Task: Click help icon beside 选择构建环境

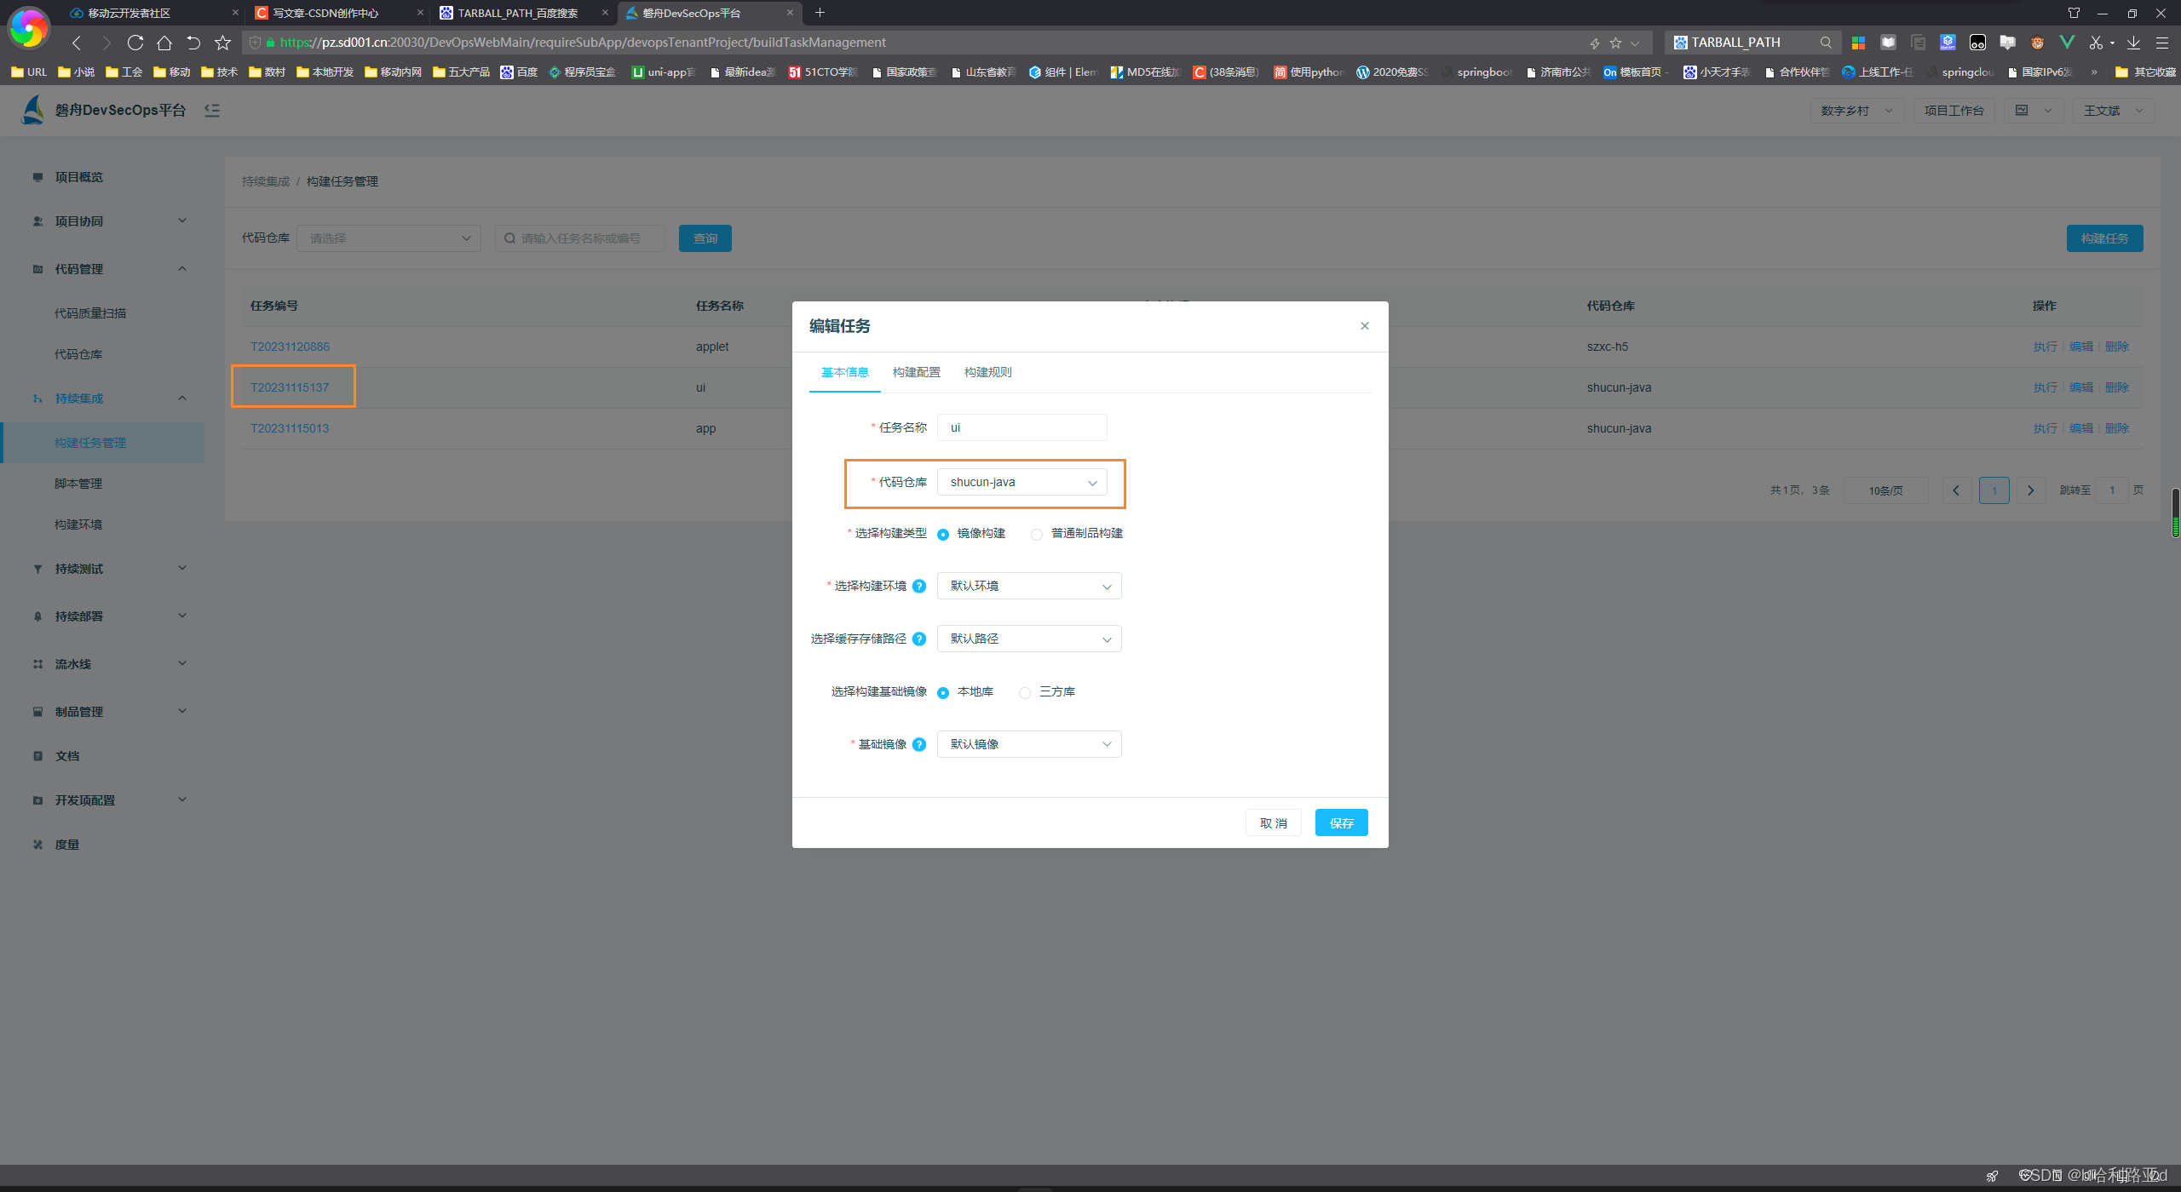Action: tap(919, 586)
